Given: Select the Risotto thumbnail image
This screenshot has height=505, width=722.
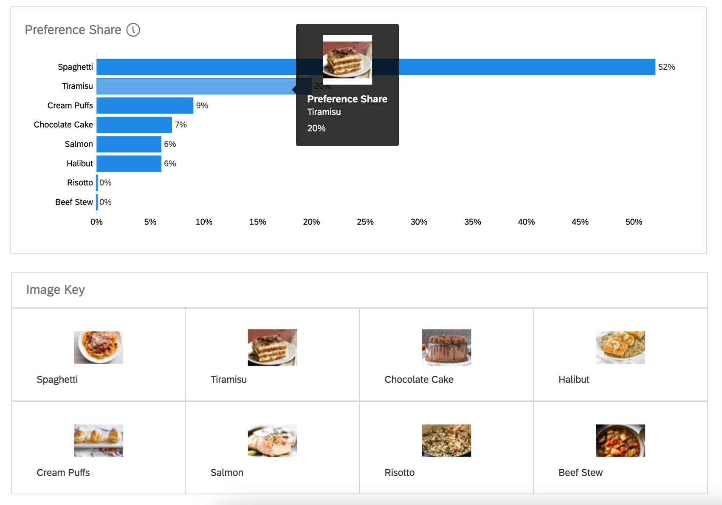Looking at the screenshot, I should (x=446, y=440).
